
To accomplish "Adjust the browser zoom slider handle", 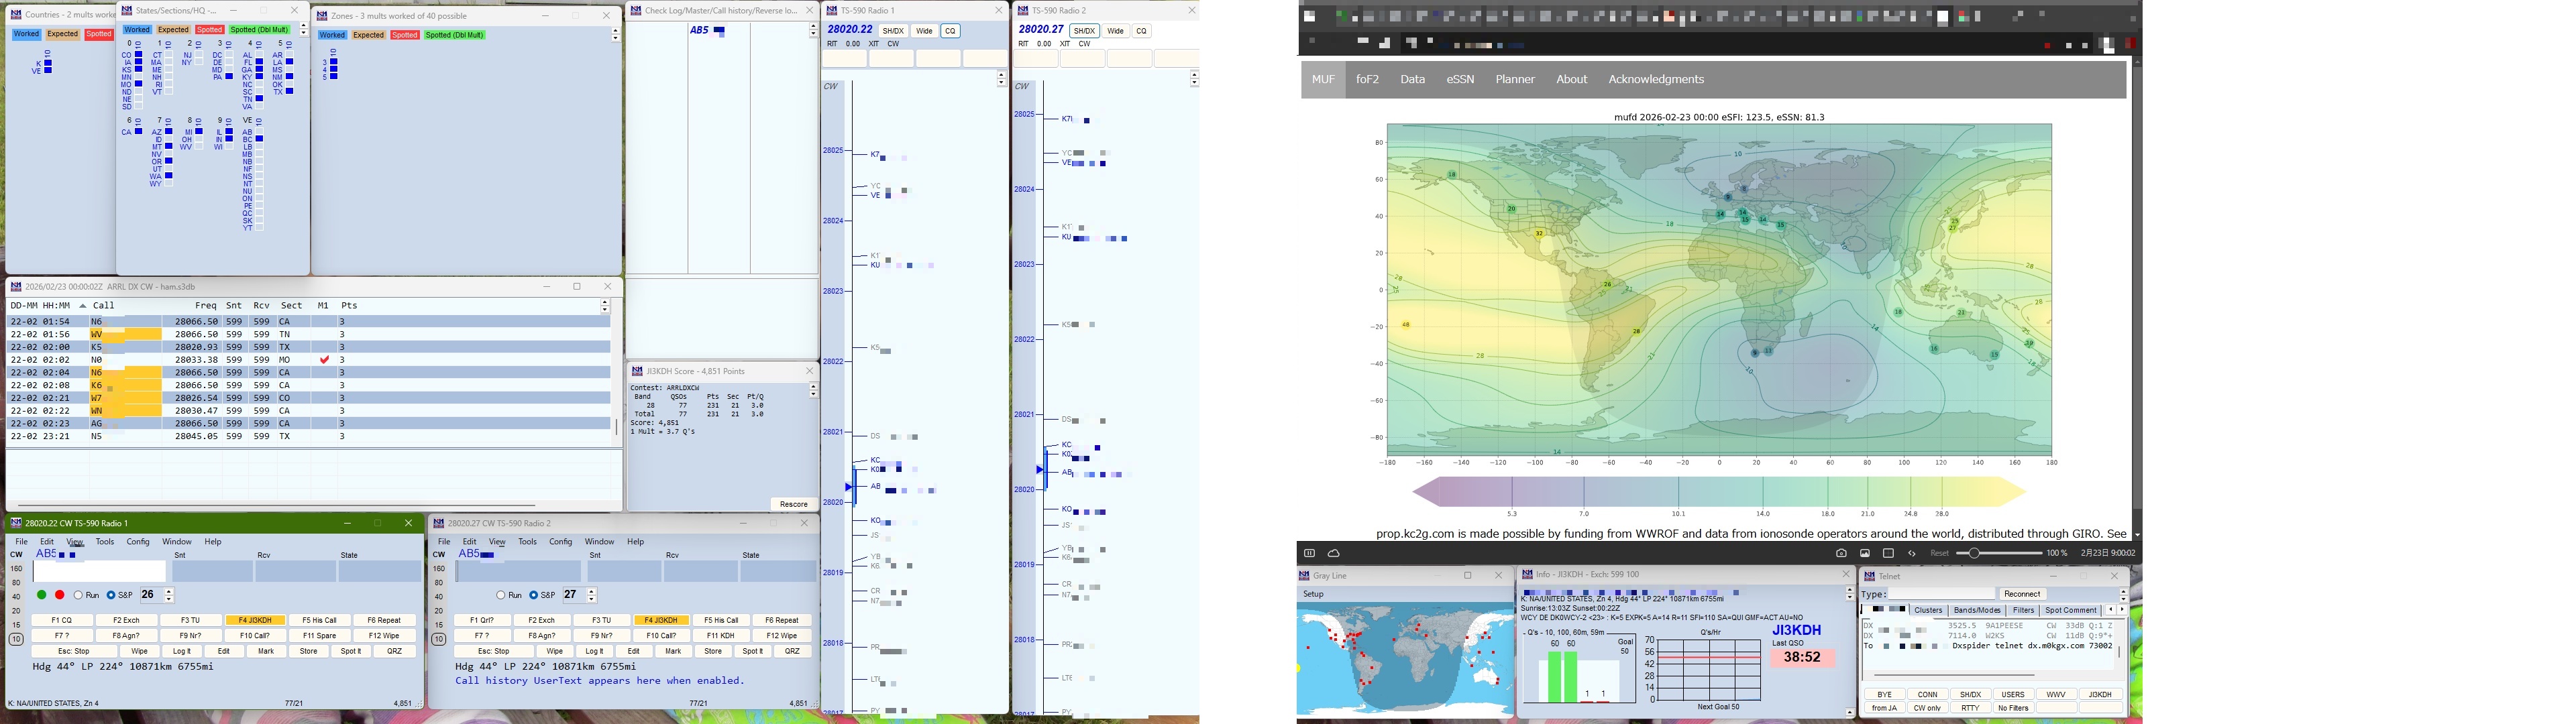I will 1974,553.
